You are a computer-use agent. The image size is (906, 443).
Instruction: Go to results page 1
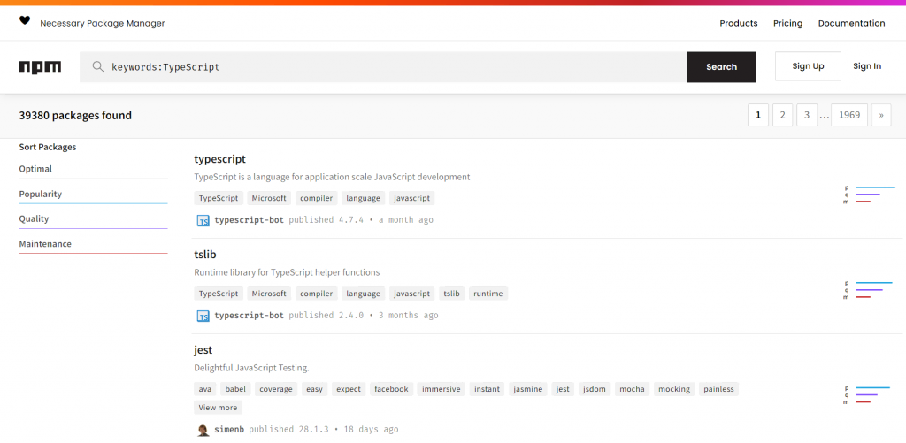click(758, 115)
